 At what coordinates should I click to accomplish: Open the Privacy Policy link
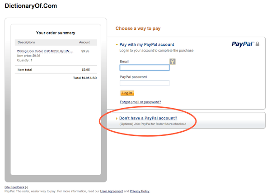pyautogui.click(x=139, y=191)
